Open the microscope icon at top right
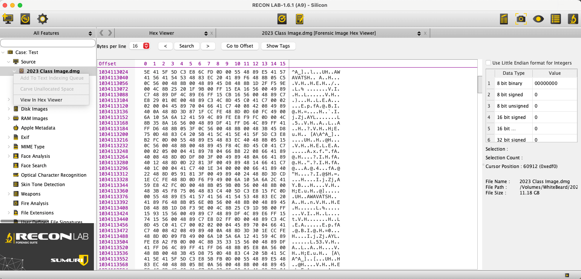Image resolution: width=581 pixels, height=279 pixels. (x=573, y=18)
